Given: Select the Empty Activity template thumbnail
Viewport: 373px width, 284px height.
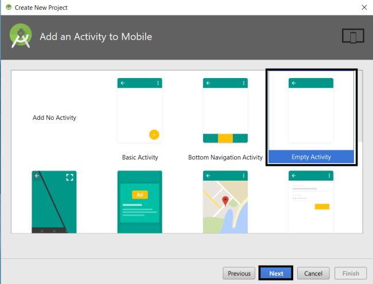Looking at the screenshot, I should coord(311,110).
